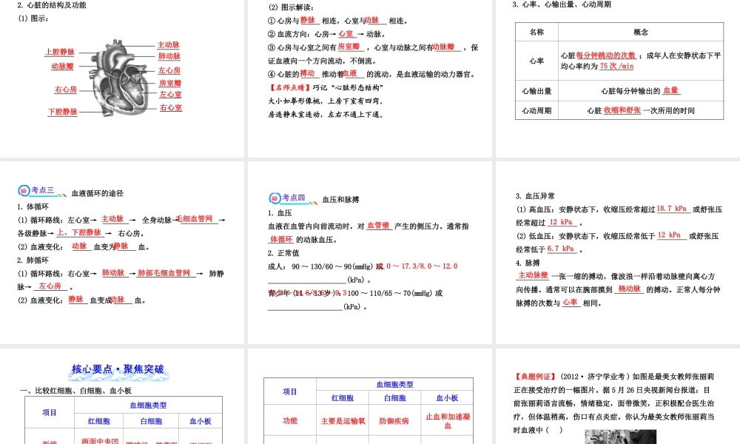740x444 pixels.
Task: Click the 上腔静脉 heart label
Action: tap(59, 52)
